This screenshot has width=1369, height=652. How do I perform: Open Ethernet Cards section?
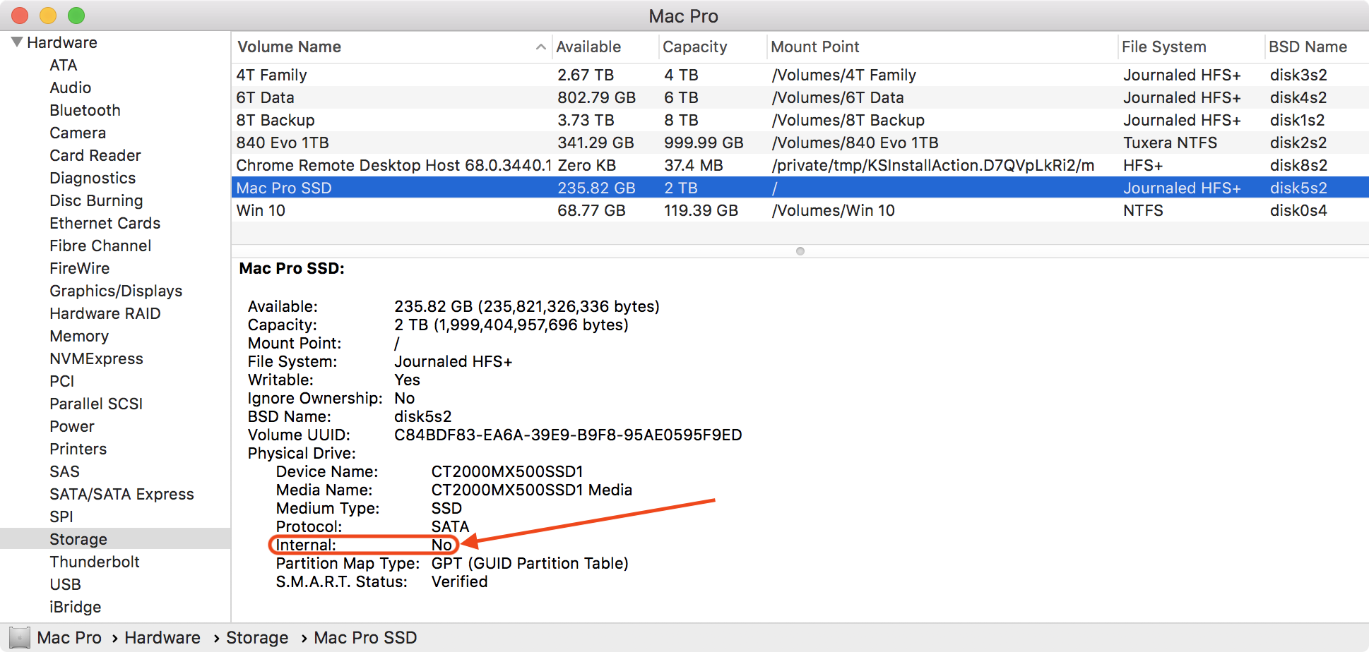tap(105, 223)
